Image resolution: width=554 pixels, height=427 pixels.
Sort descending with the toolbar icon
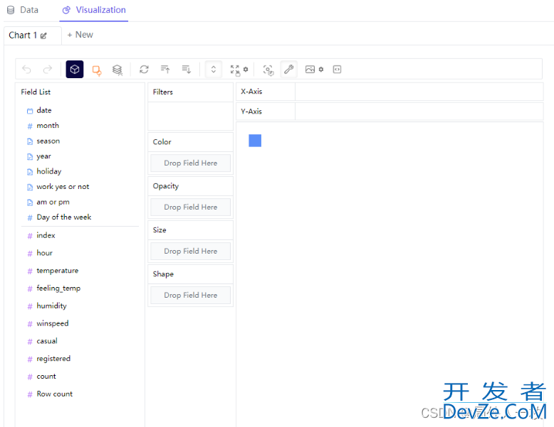pyautogui.click(x=186, y=69)
